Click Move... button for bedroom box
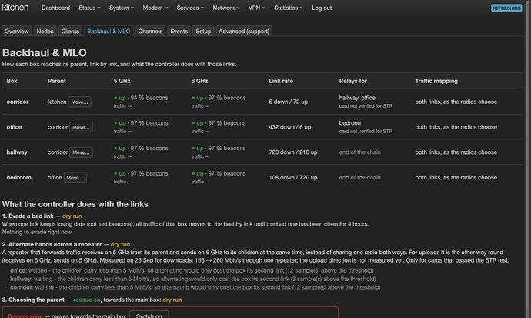Screen dimensions: 531x318 point(75,178)
